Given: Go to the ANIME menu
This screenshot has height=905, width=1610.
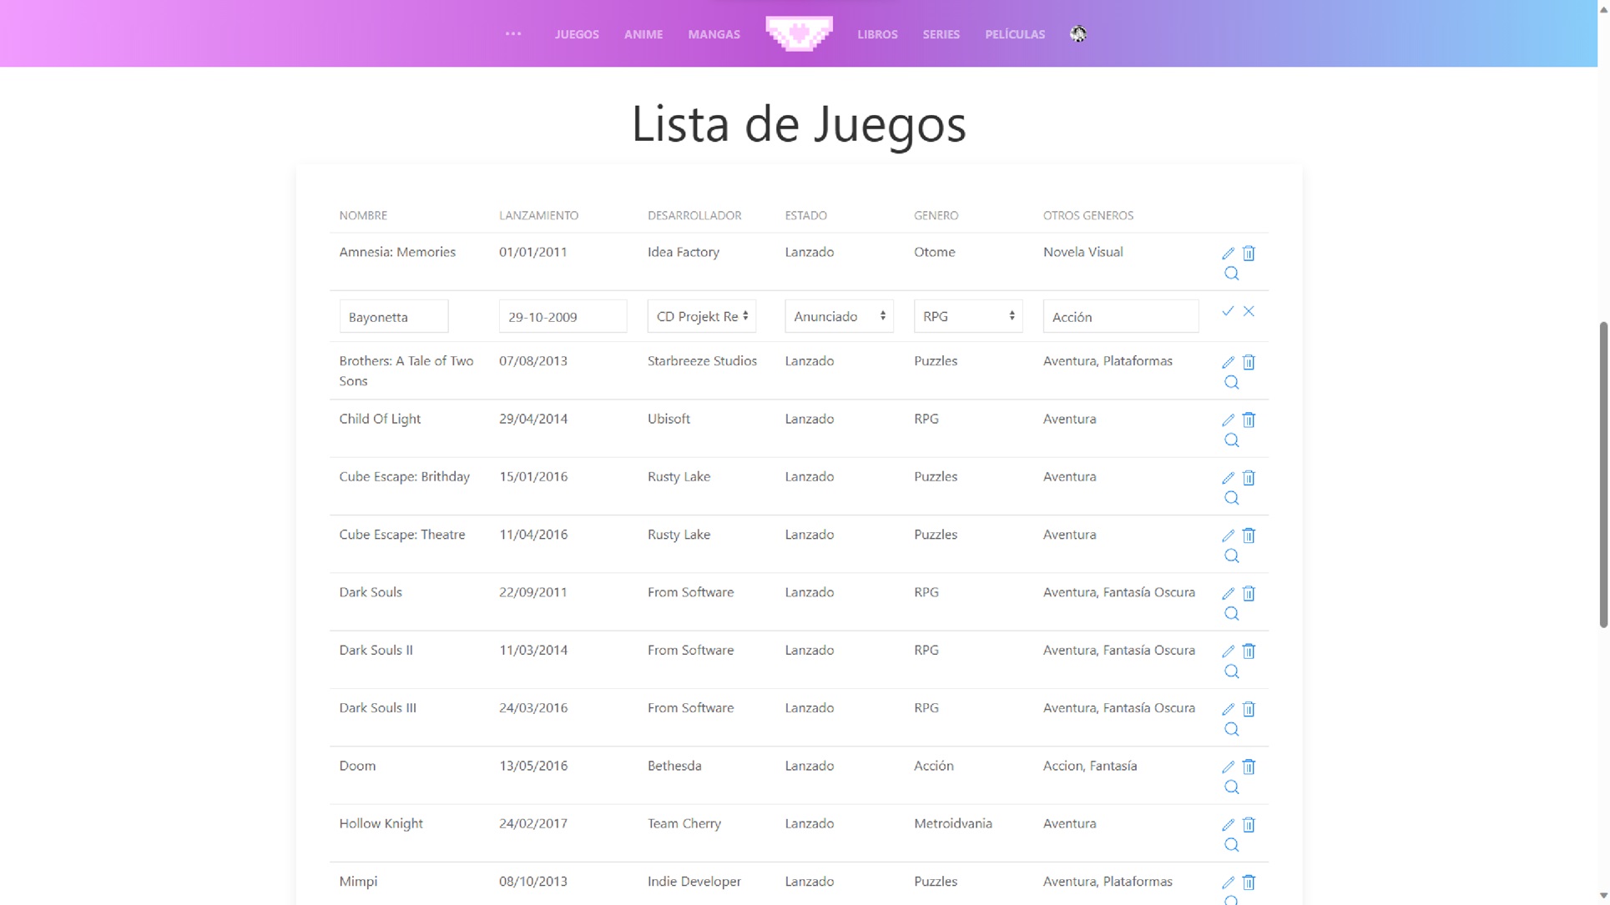Looking at the screenshot, I should click(643, 34).
